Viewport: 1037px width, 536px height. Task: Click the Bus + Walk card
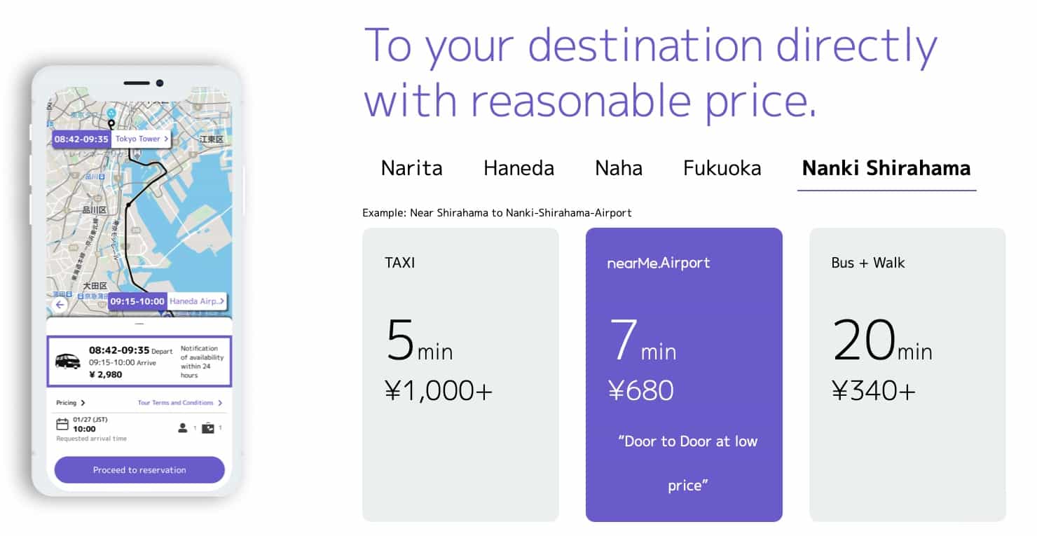point(907,375)
